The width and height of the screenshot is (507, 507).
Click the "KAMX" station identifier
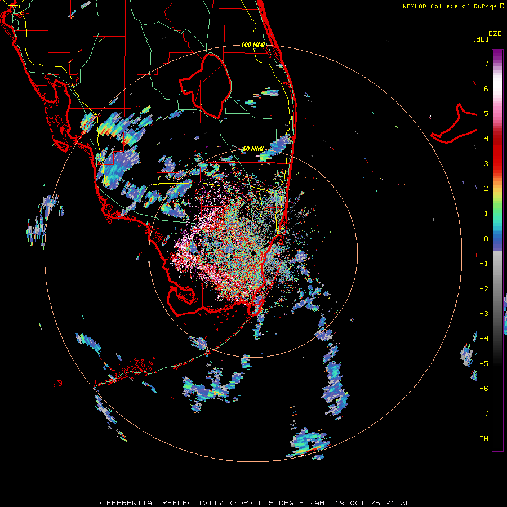coord(319,503)
